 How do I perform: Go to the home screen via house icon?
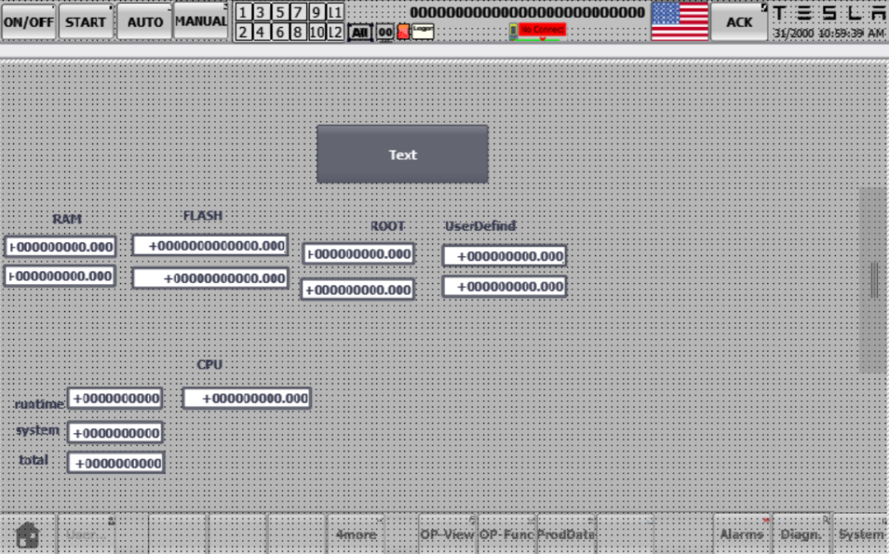pos(27,534)
